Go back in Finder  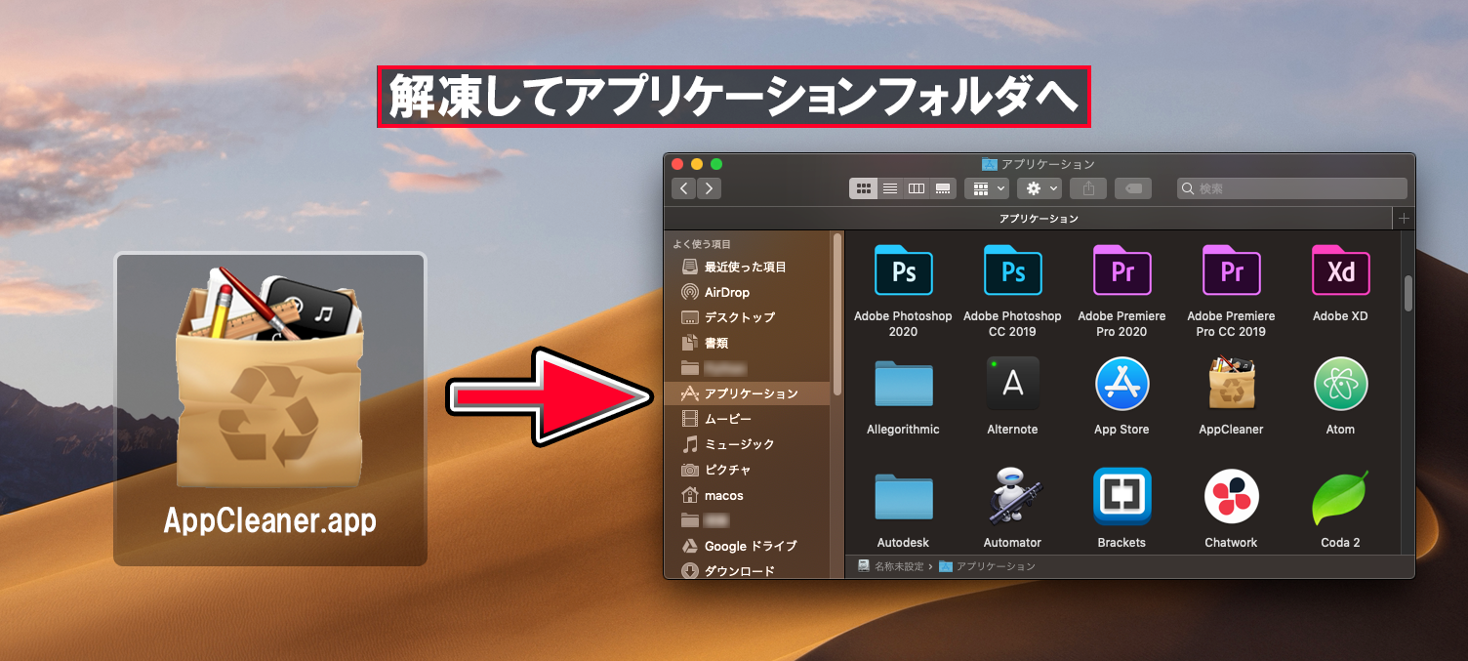(x=683, y=188)
